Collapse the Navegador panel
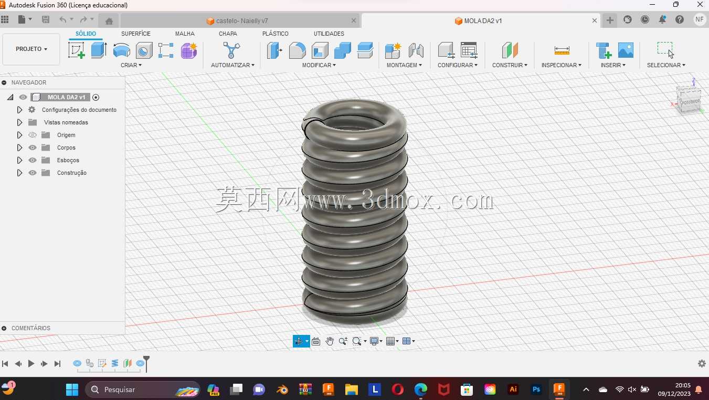Image resolution: width=709 pixels, height=400 pixels. point(4,82)
